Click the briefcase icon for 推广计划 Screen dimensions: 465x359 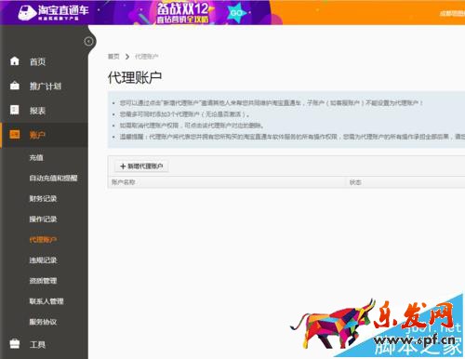click(x=15, y=86)
